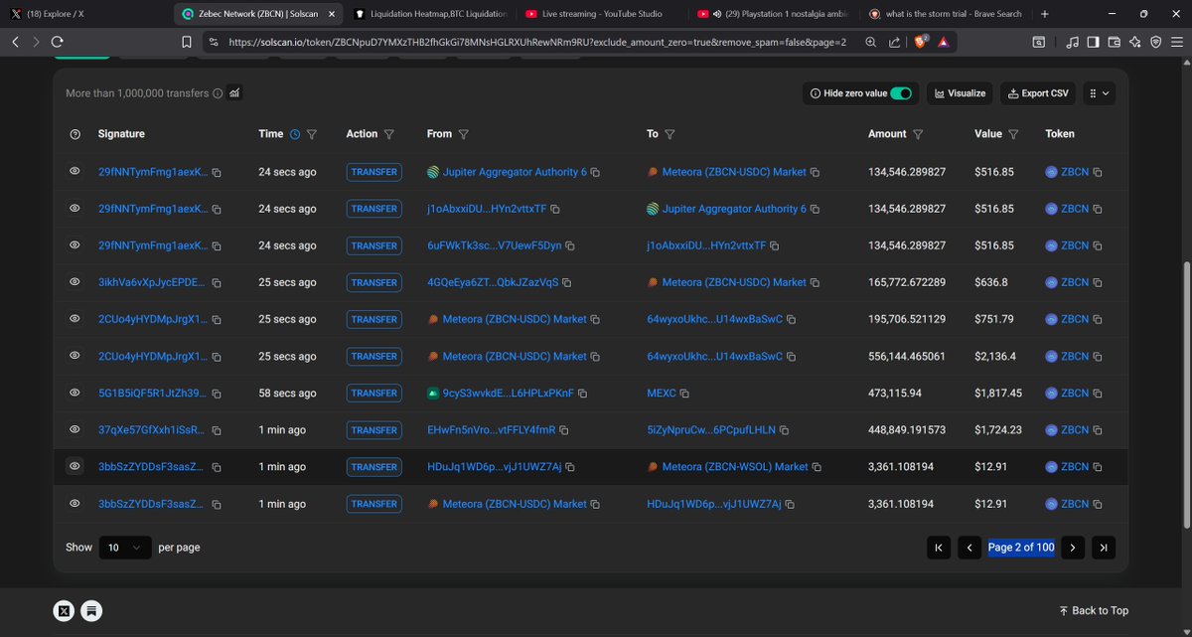This screenshot has height=637, width=1192.
Task: Click Back to Top link
Action: (1094, 611)
